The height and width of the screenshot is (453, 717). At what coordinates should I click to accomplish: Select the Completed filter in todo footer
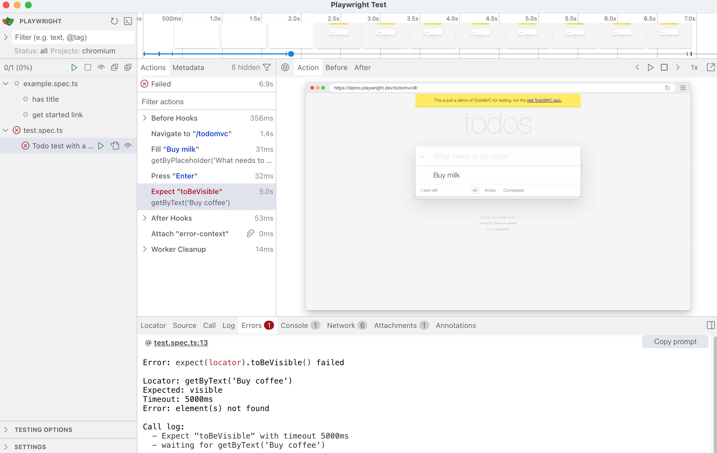coord(513,190)
